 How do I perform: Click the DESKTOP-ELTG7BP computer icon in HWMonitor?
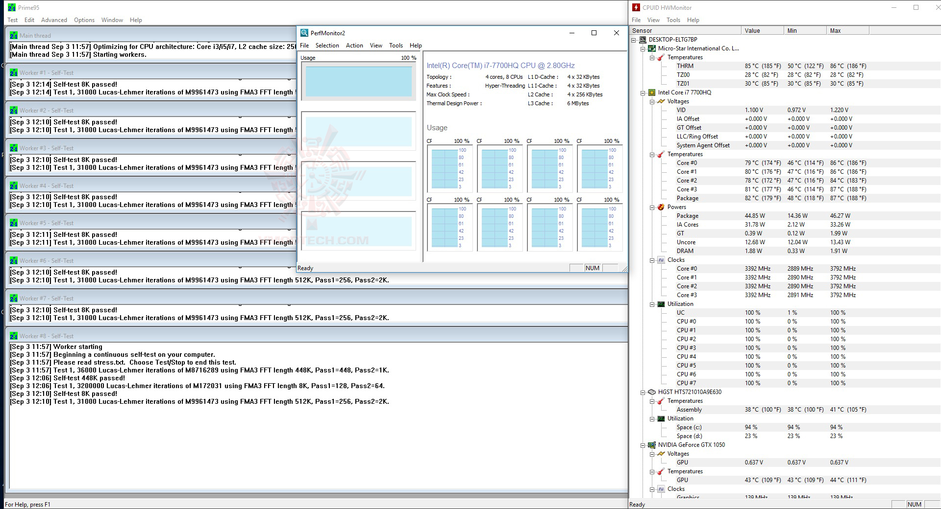tap(642, 40)
